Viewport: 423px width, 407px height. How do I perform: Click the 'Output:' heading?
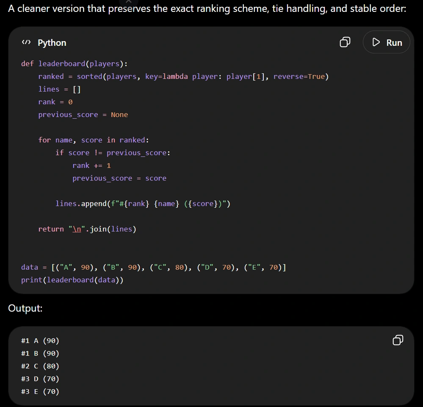pos(25,308)
